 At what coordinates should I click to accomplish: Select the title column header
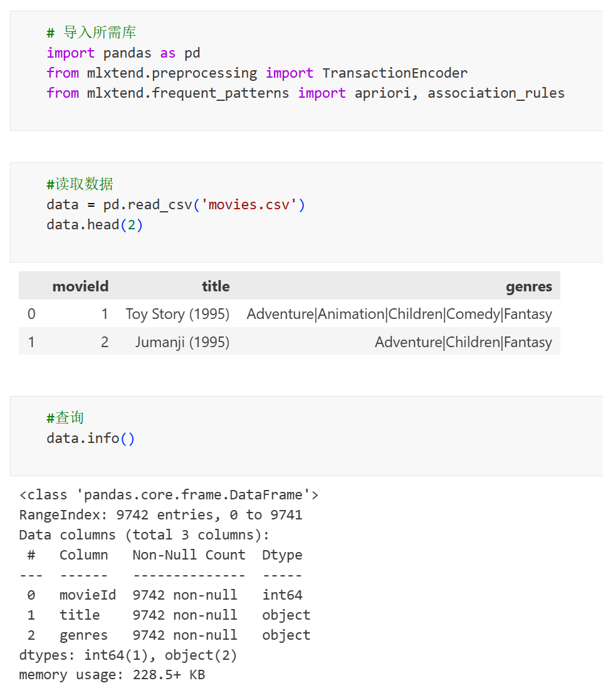pos(216,286)
